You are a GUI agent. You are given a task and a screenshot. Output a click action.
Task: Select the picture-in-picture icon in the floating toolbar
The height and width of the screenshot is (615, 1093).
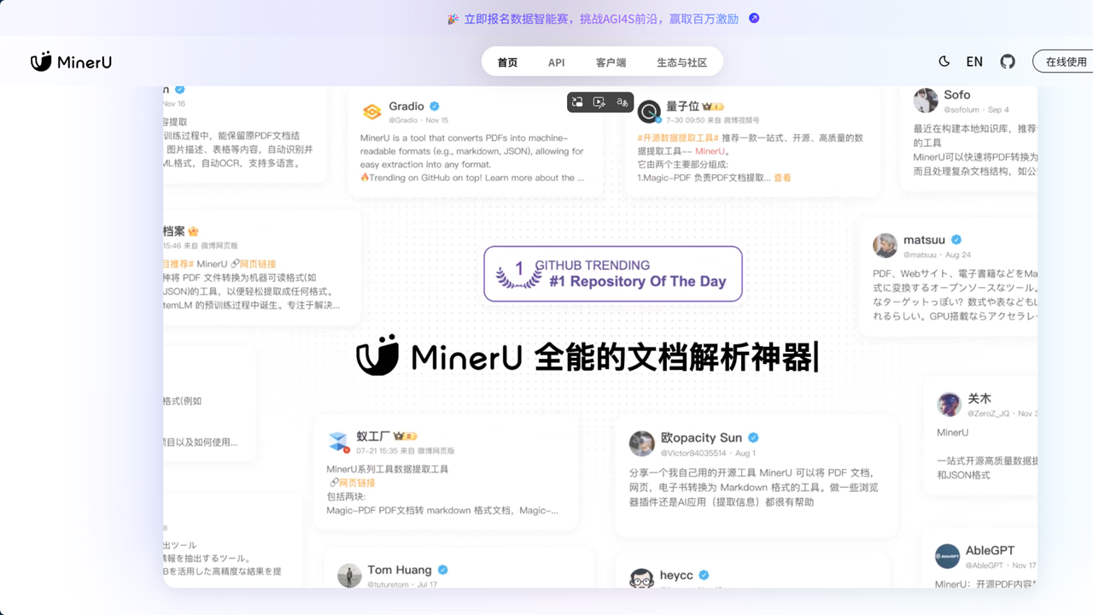pos(577,102)
